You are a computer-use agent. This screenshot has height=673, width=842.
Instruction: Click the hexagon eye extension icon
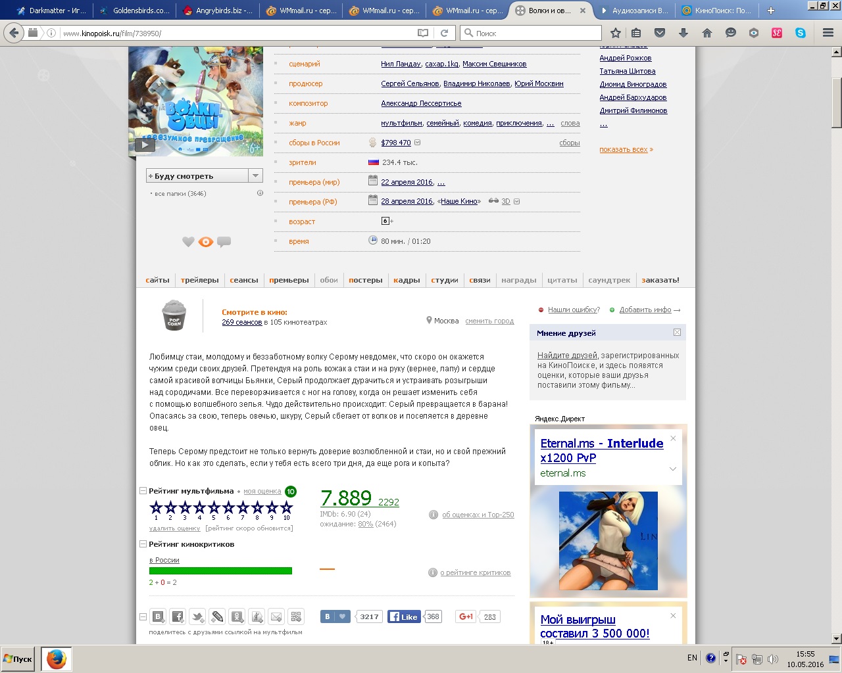coord(754,33)
